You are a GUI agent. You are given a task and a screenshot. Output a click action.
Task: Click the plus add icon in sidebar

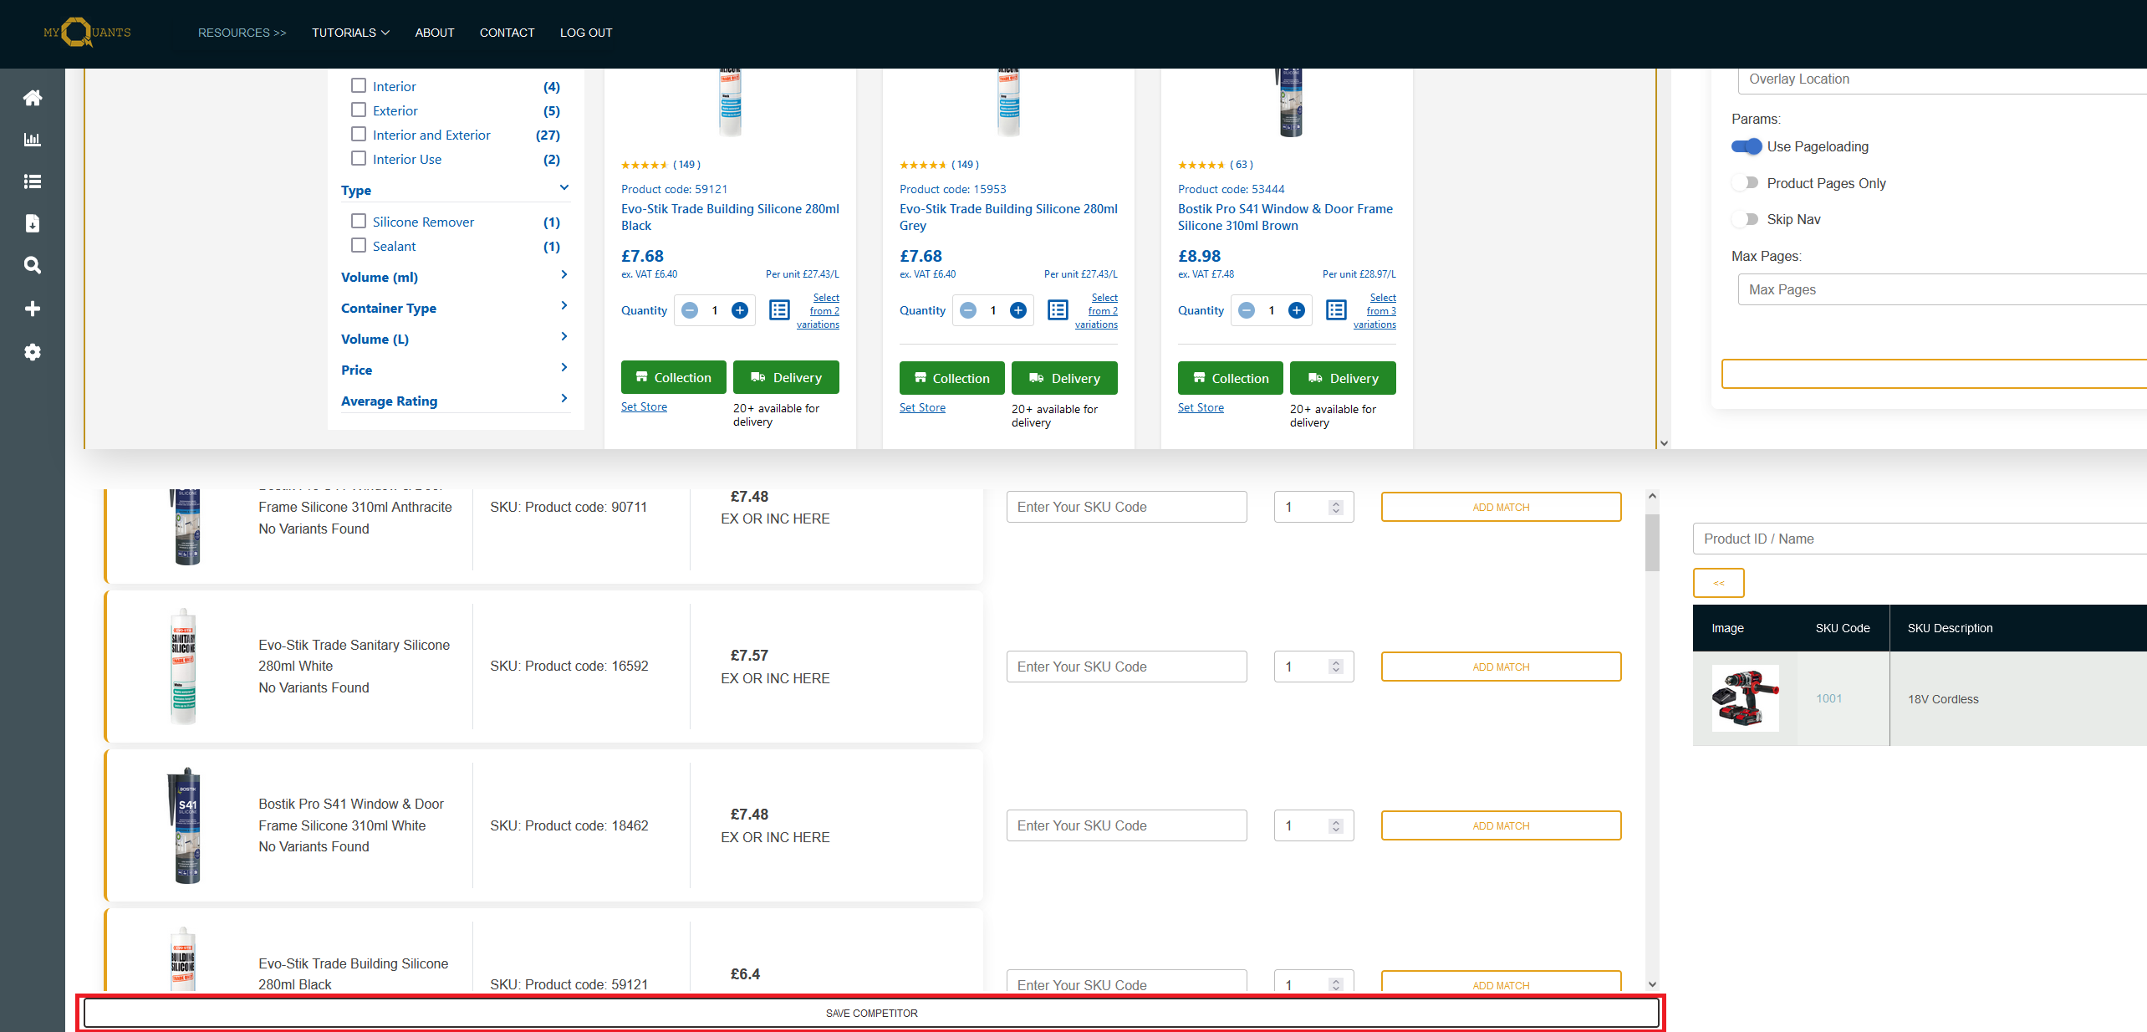[x=33, y=309]
